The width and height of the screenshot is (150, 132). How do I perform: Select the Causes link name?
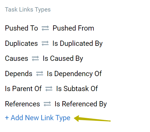16,59
